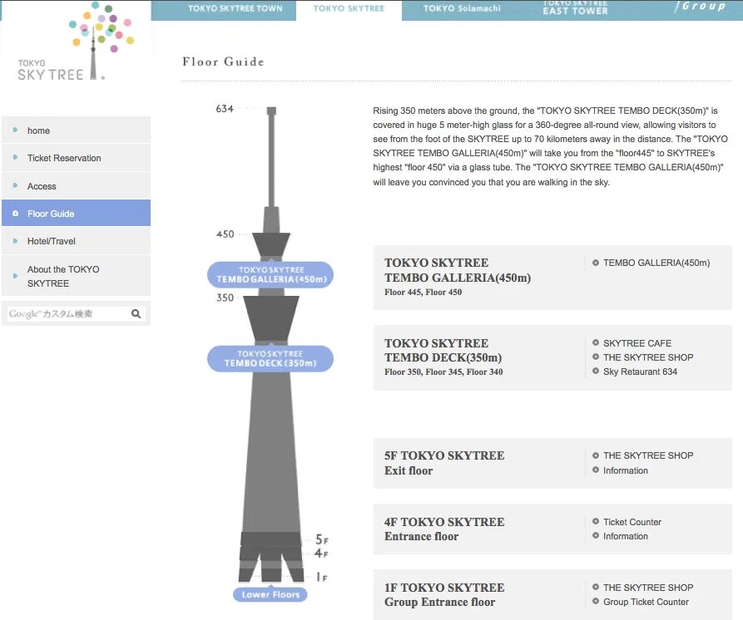The width and height of the screenshot is (743, 620).
Task: Click the TOKYO SKYTREE TEMBO GALLERIA(450m) heading
Action: click(458, 270)
